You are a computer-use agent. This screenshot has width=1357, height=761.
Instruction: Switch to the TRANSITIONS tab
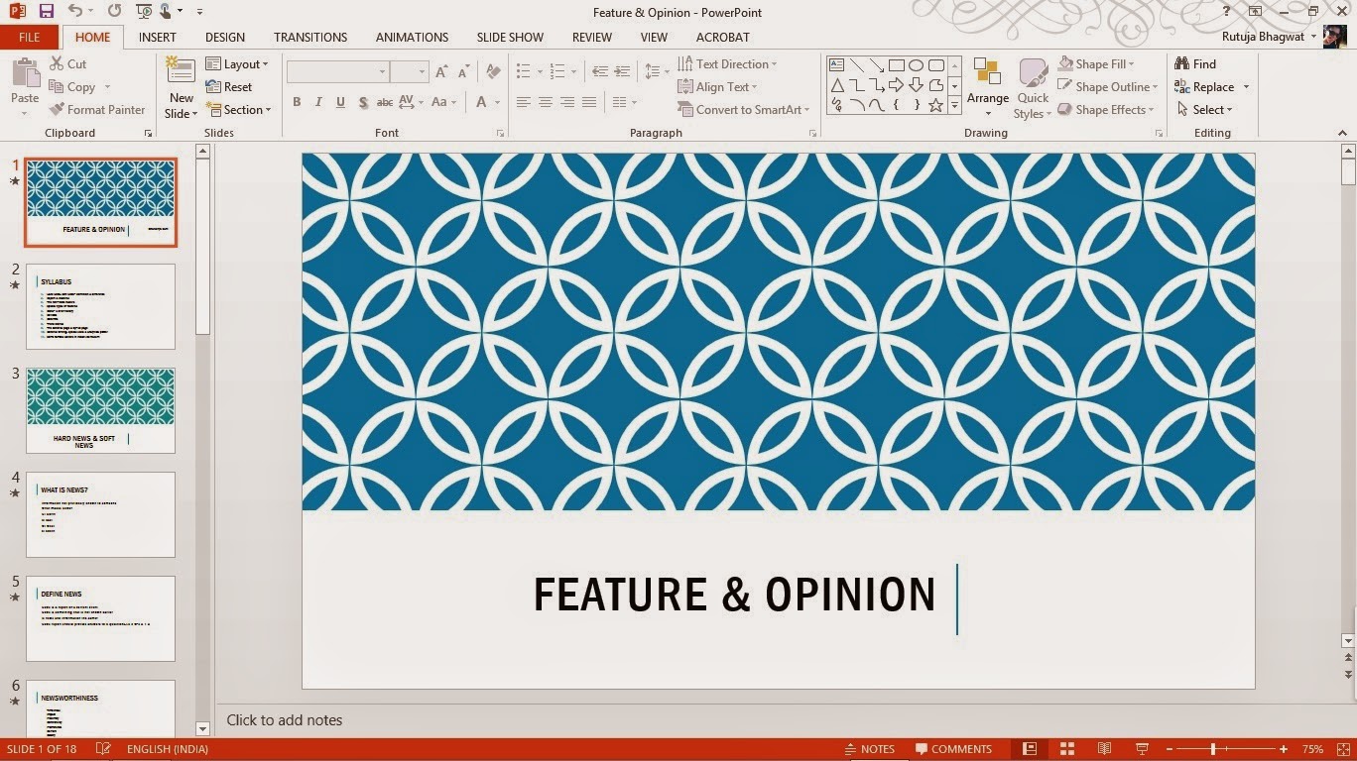(x=310, y=37)
